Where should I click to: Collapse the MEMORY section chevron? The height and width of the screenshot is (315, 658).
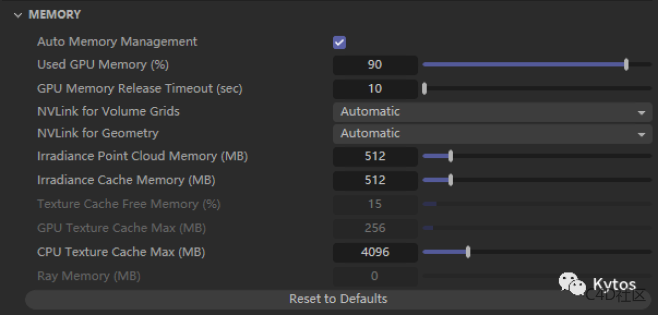point(18,15)
